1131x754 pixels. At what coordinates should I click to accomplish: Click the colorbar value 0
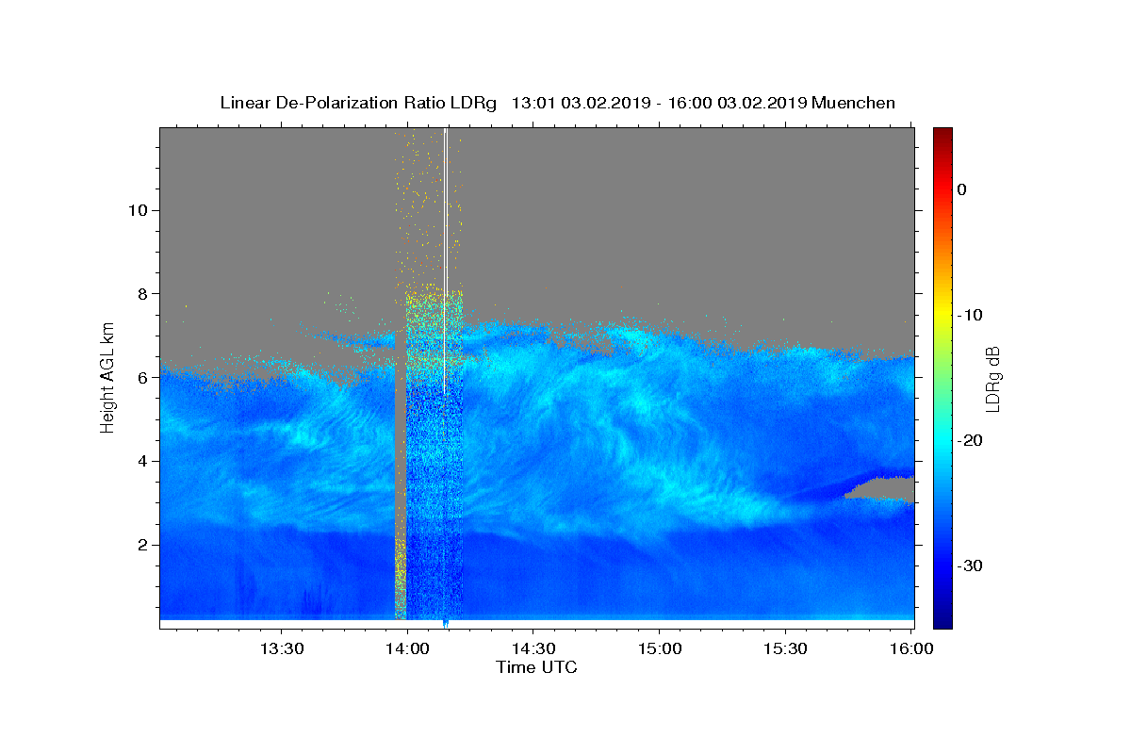click(962, 189)
